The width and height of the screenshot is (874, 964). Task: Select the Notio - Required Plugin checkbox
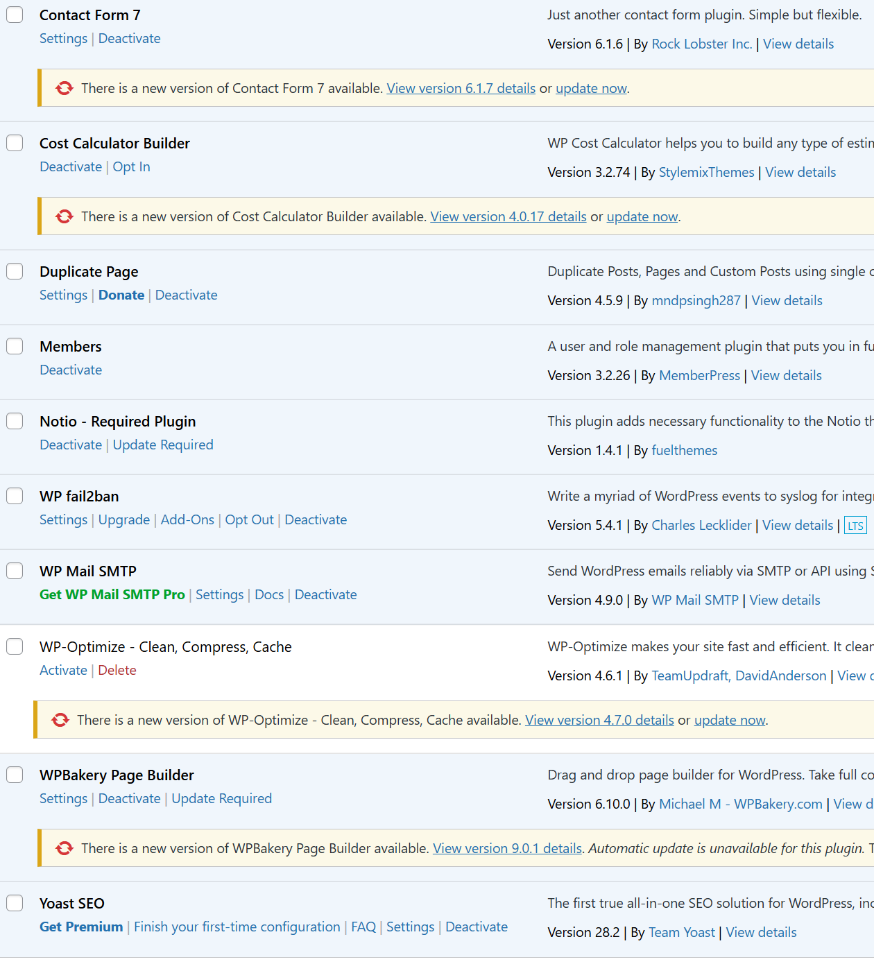pyautogui.click(x=15, y=421)
